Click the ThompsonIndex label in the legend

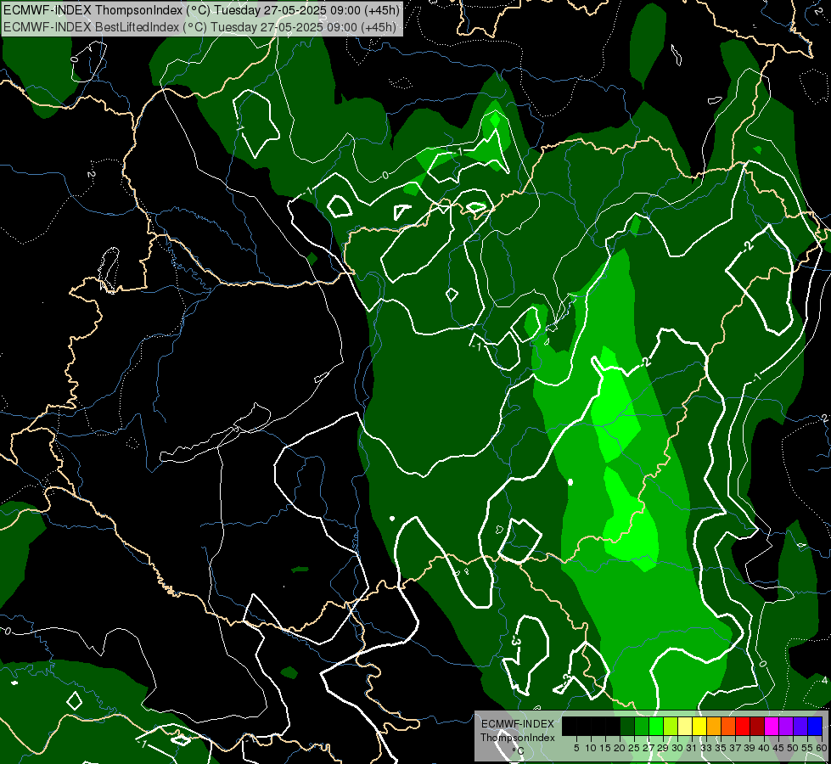[518, 738]
